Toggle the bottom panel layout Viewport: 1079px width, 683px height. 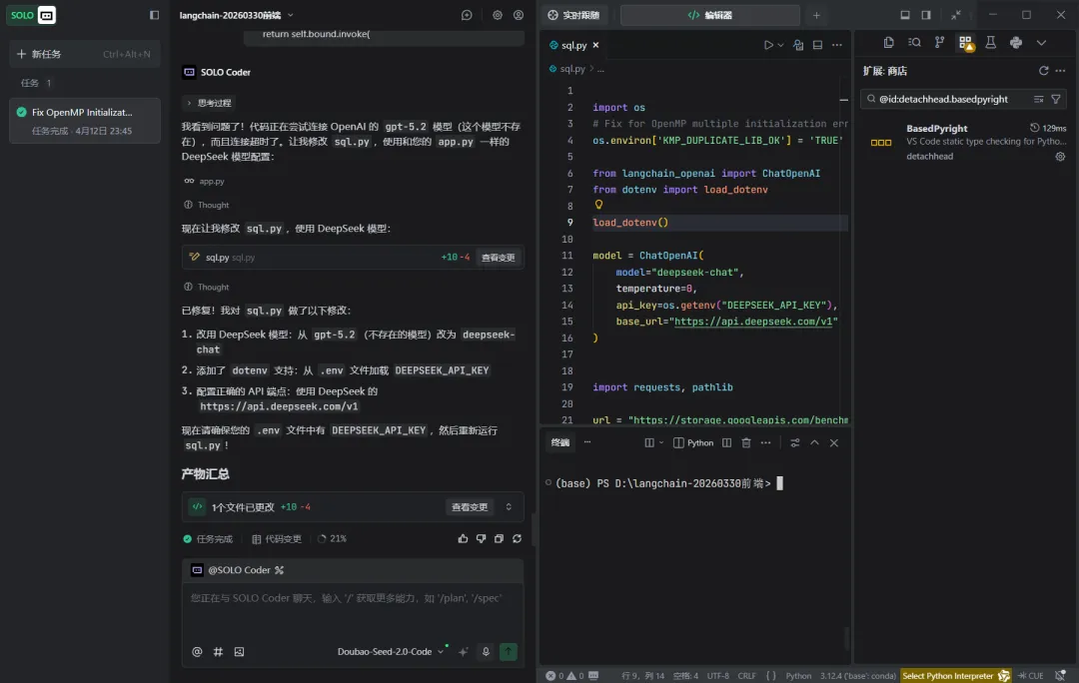(x=905, y=15)
